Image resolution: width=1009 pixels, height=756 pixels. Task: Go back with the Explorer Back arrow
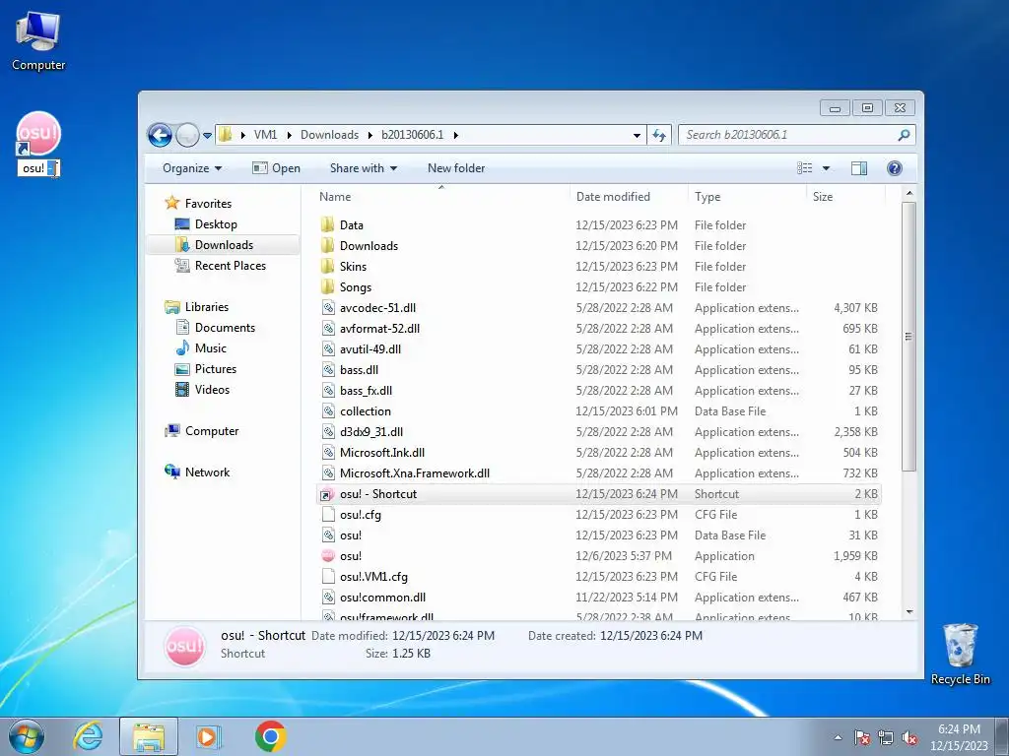(160, 135)
